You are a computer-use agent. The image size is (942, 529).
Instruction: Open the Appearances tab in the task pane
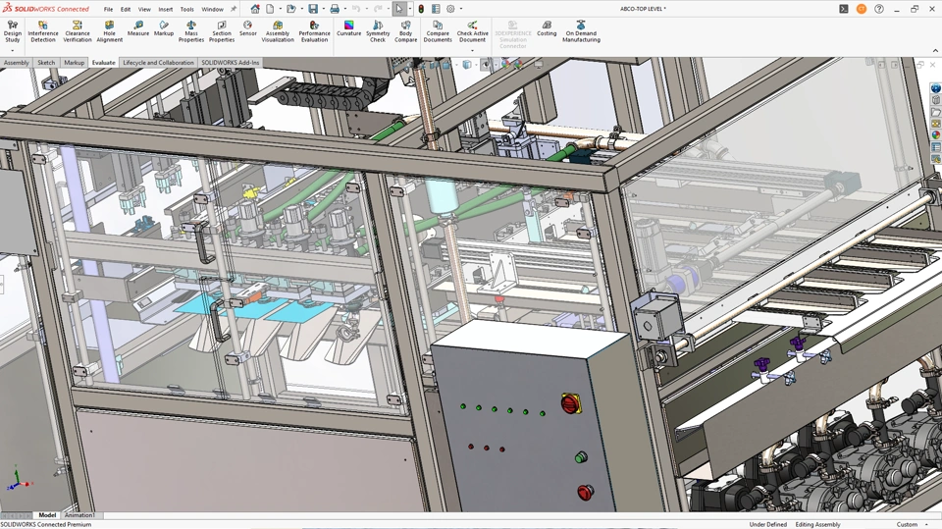click(x=936, y=135)
